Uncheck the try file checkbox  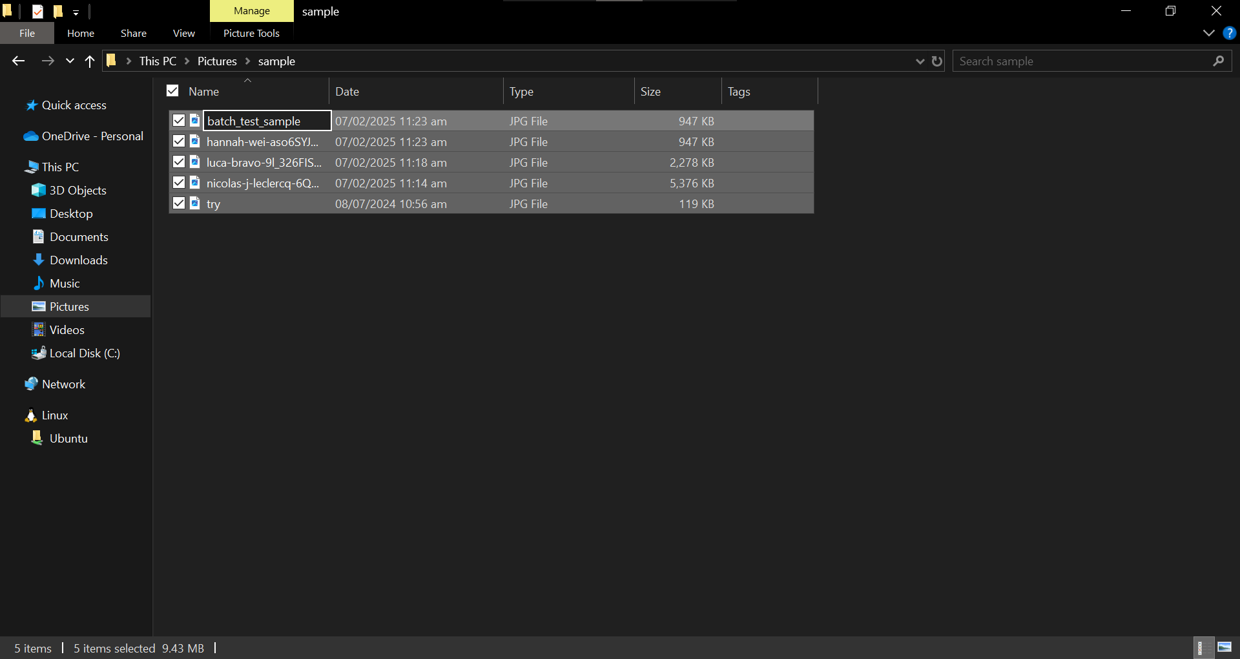[179, 203]
